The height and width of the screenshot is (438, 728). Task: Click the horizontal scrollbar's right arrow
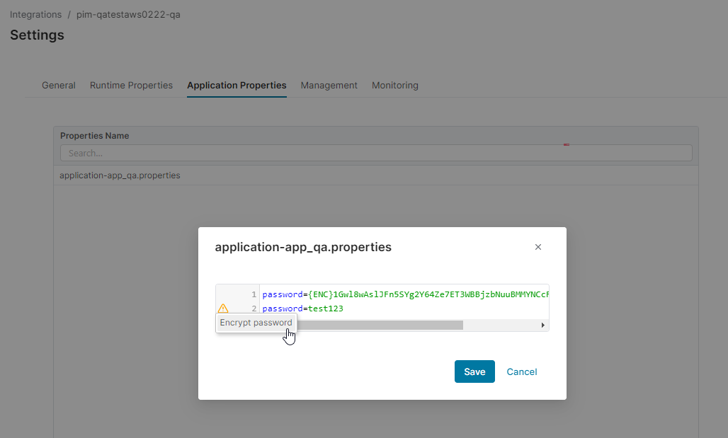[542, 325]
